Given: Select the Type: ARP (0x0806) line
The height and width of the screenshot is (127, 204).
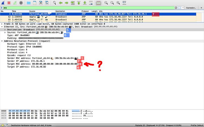Looking at the screenshot, I should tap(18, 35).
